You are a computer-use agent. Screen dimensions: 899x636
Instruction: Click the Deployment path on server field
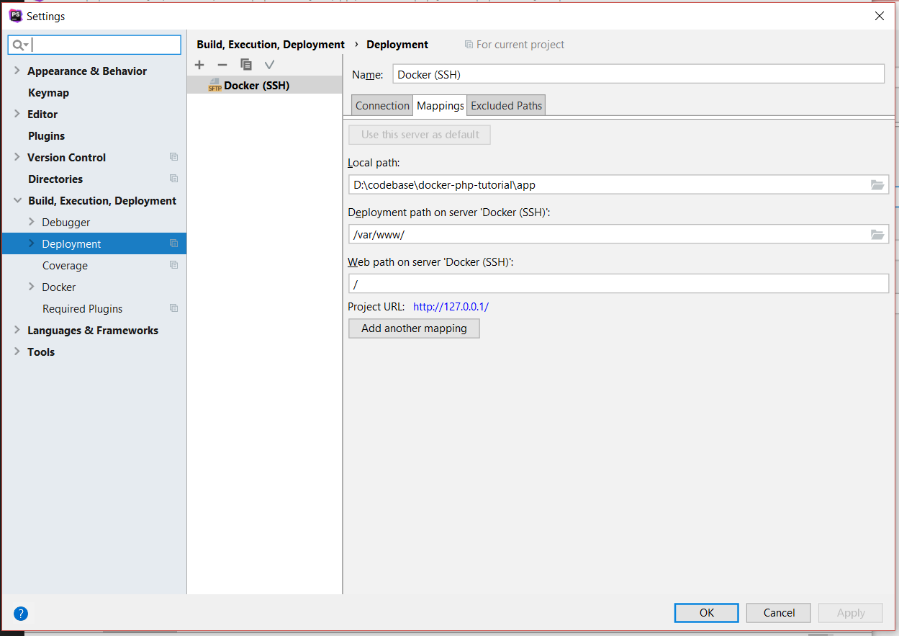click(x=618, y=234)
